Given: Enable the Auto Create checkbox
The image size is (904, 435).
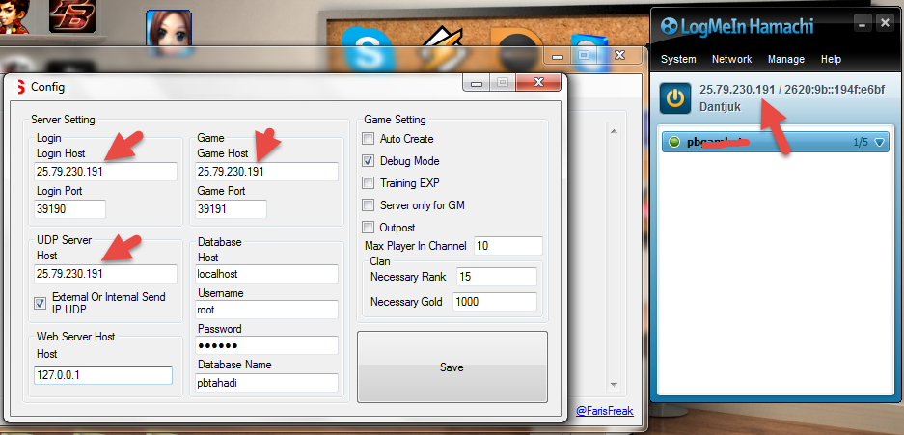Looking at the screenshot, I should (x=368, y=139).
